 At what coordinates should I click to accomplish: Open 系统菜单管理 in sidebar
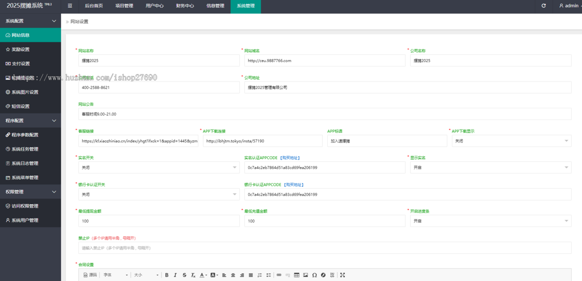click(x=31, y=177)
